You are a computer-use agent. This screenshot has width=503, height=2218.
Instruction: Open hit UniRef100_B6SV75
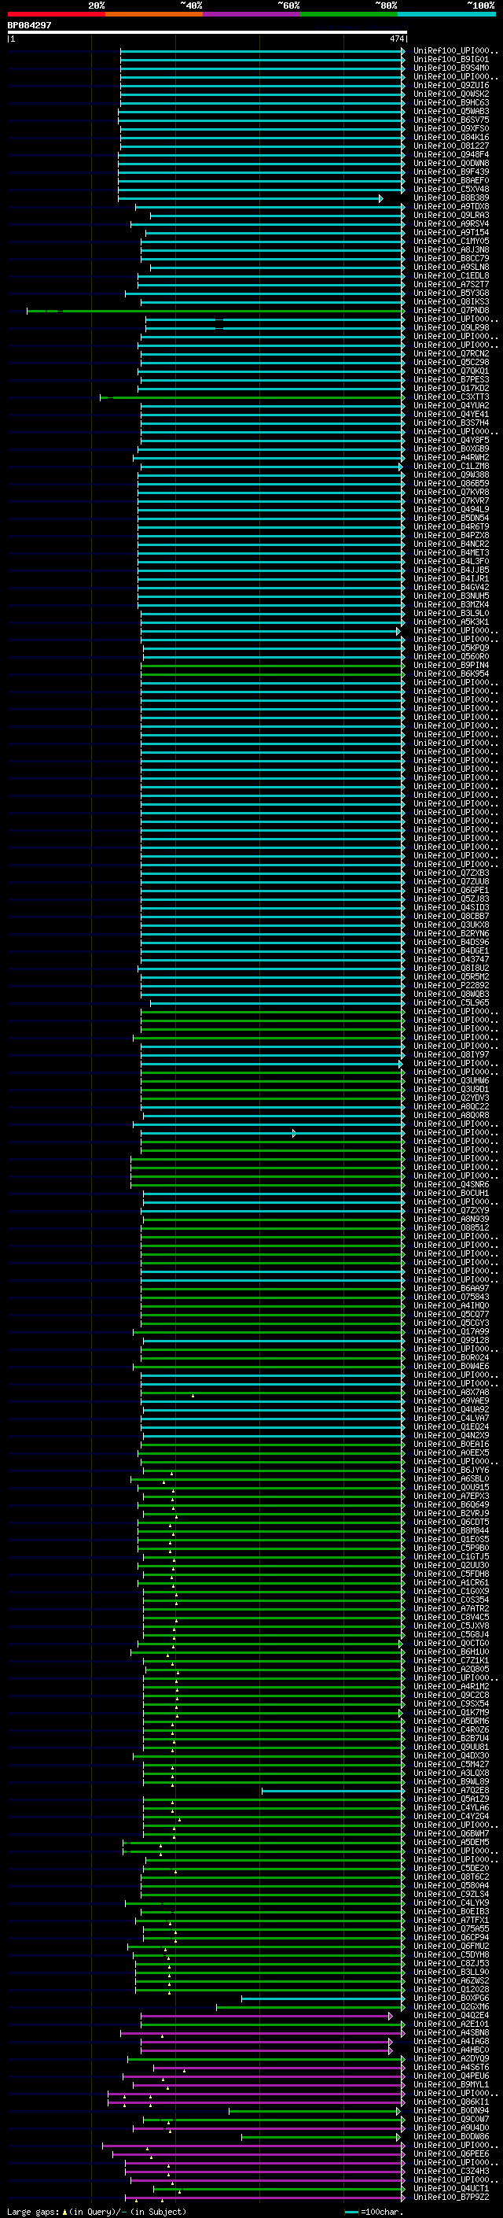(450, 120)
